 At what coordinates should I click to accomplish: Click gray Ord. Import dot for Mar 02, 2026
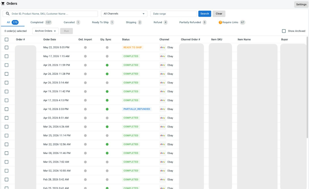click(x=85, y=171)
